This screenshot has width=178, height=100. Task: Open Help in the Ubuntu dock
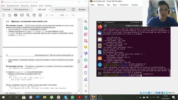[x=100, y=65]
